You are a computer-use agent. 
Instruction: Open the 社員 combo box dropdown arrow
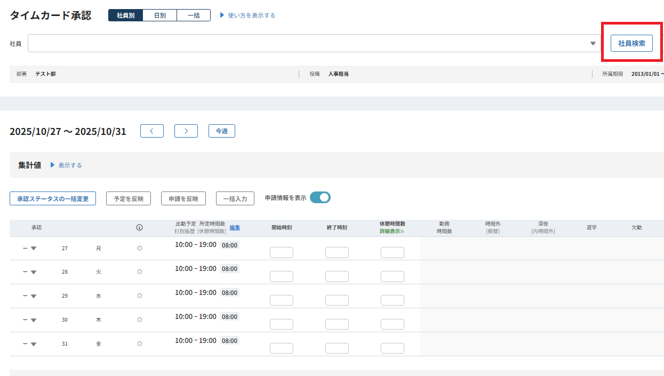point(593,44)
